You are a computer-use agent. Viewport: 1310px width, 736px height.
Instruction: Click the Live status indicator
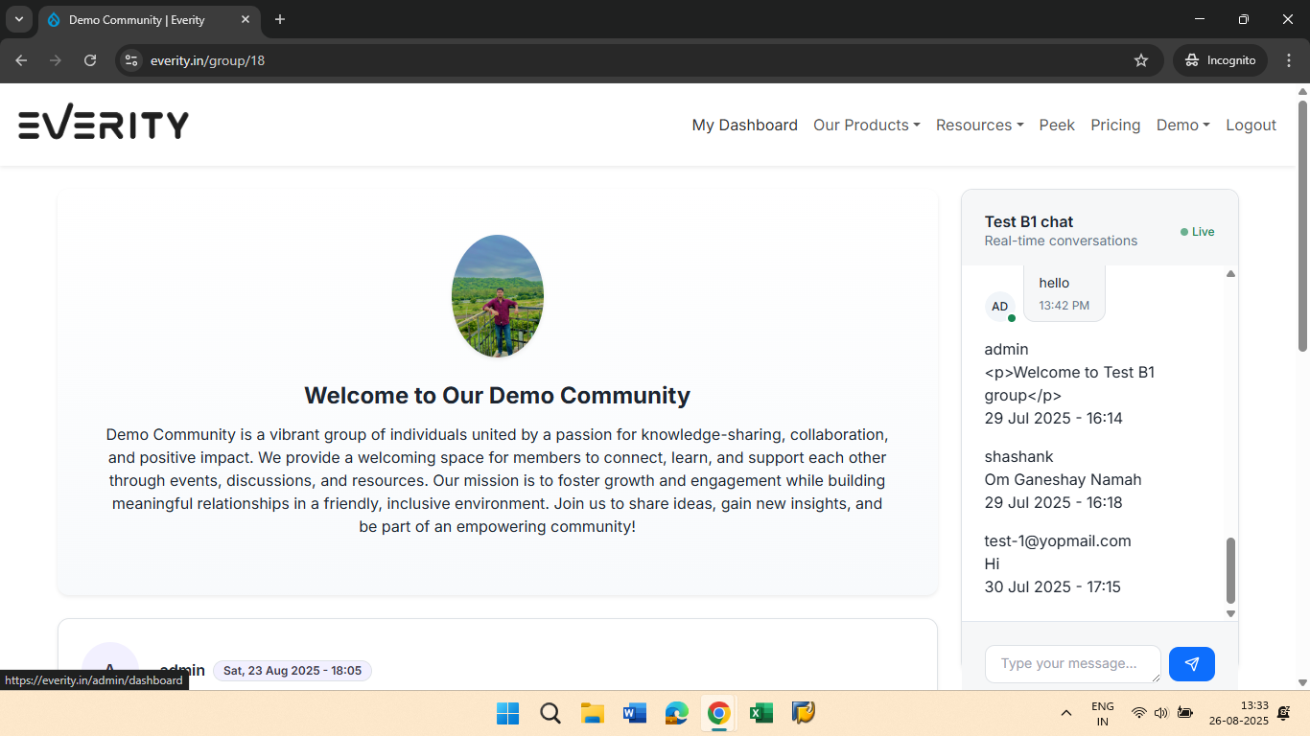pos(1198,232)
